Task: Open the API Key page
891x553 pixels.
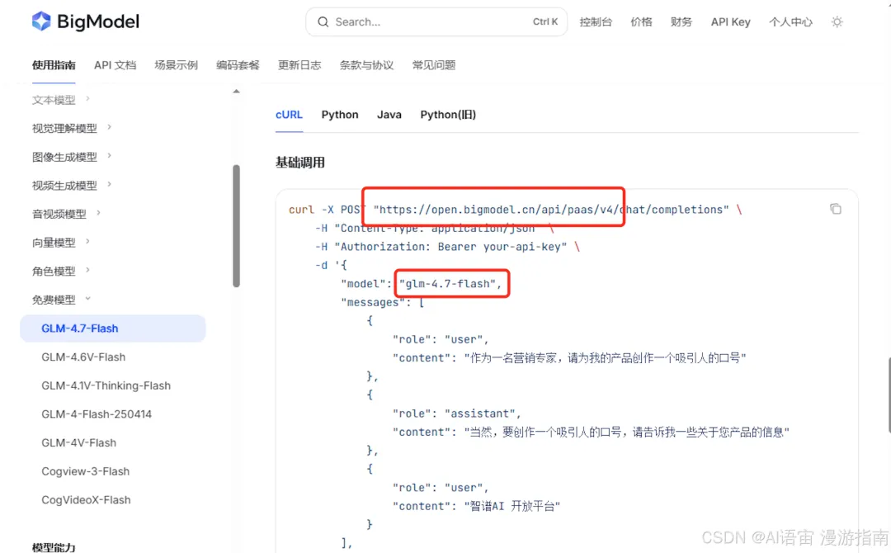Action: coord(730,22)
